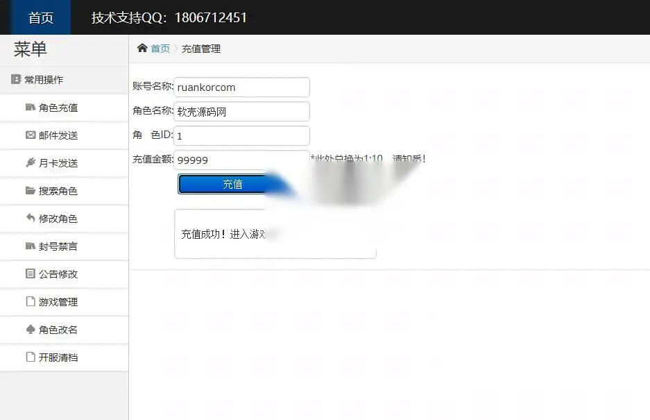Select 游戏管理 in the sidebar
Screen dimensions: 650x420
pos(65,302)
